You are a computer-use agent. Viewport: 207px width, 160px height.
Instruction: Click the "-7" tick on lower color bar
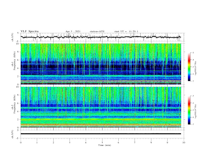coord(193,124)
